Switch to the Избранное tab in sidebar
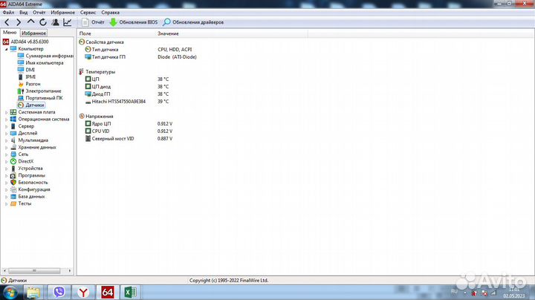 click(33, 33)
